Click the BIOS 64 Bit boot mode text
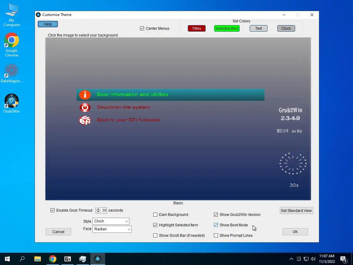 click(x=289, y=131)
